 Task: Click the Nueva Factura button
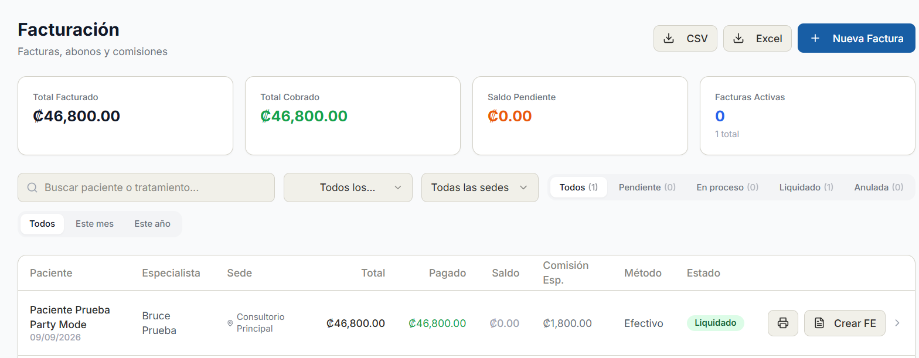click(856, 39)
